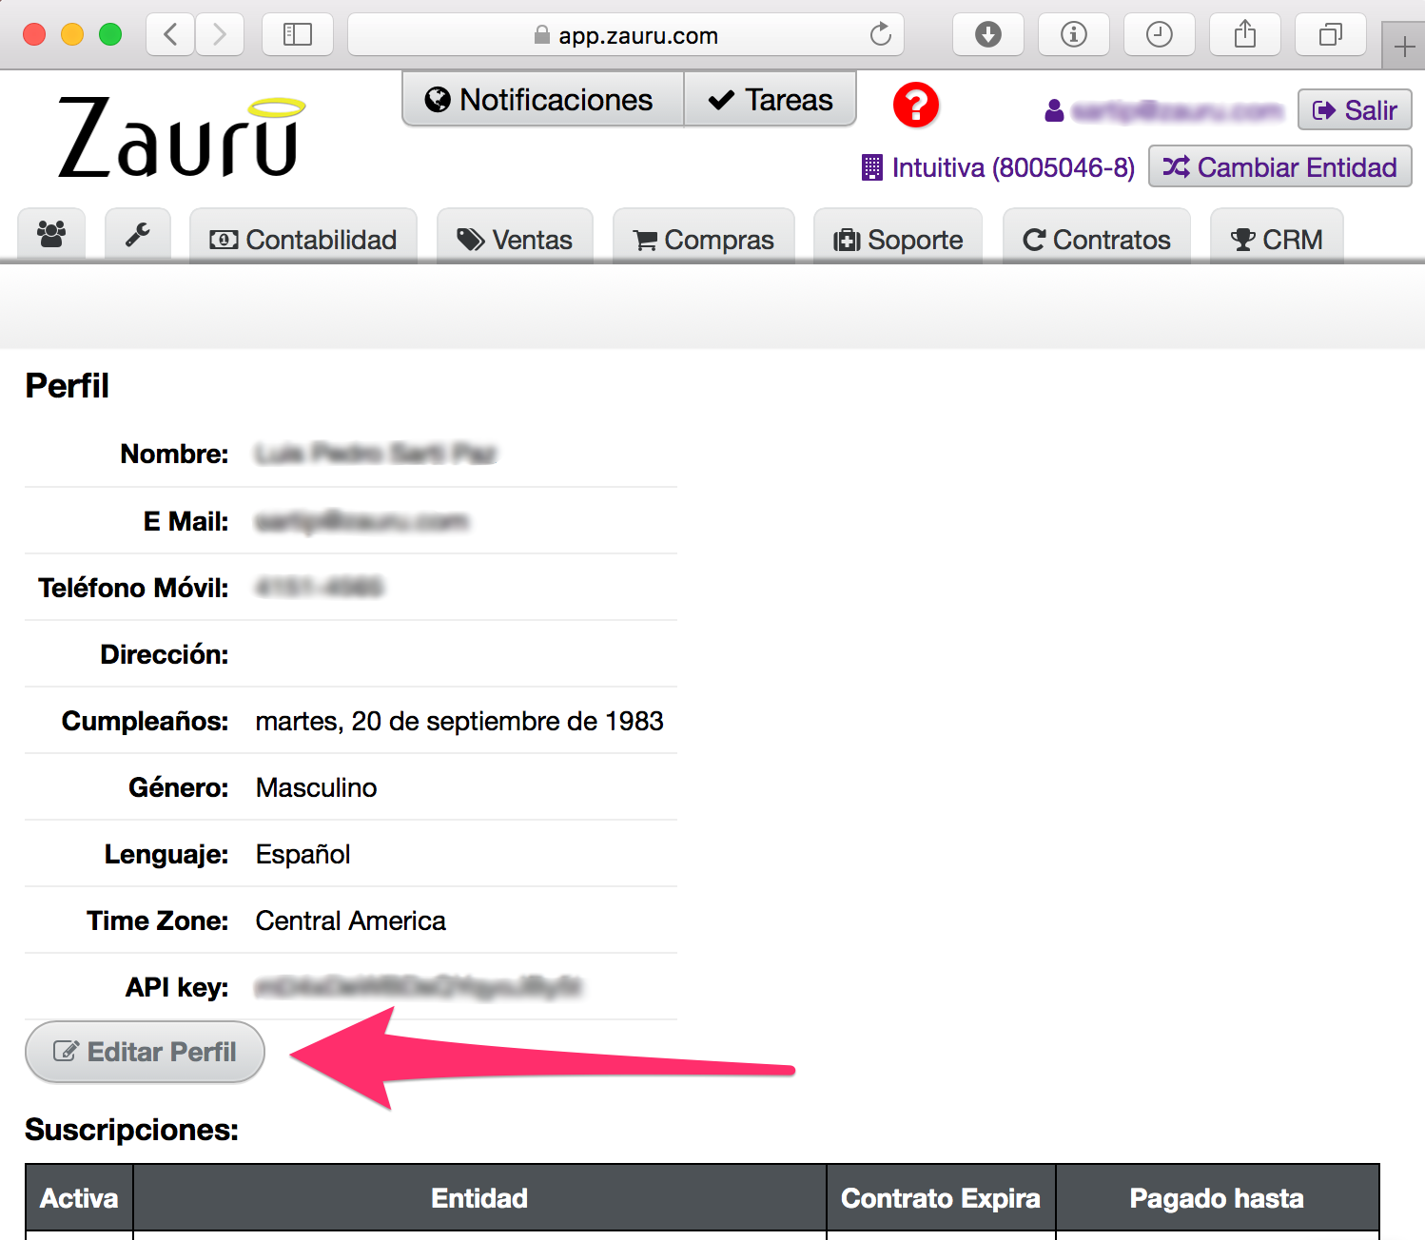Select the CRM tab
This screenshot has width=1425, height=1240.
click(x=1277, y=239)
